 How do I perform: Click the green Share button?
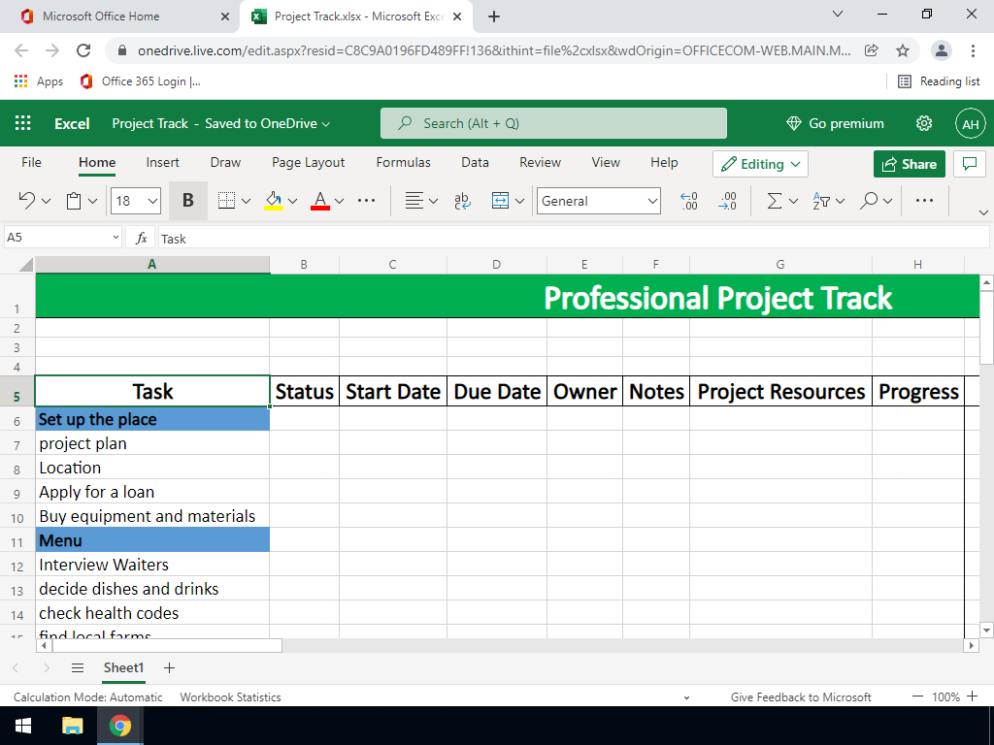point(909,164)
